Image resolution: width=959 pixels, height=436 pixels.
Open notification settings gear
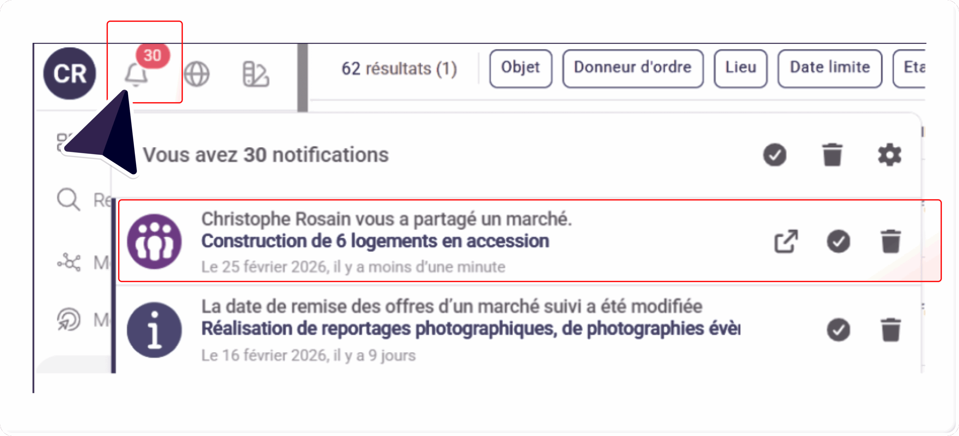pos(890,155)
